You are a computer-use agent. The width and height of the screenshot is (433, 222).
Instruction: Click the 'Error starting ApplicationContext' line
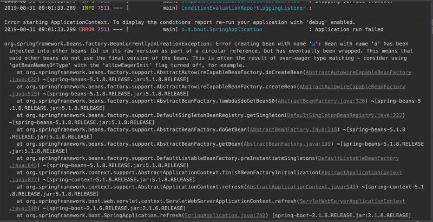coord(180,22)
